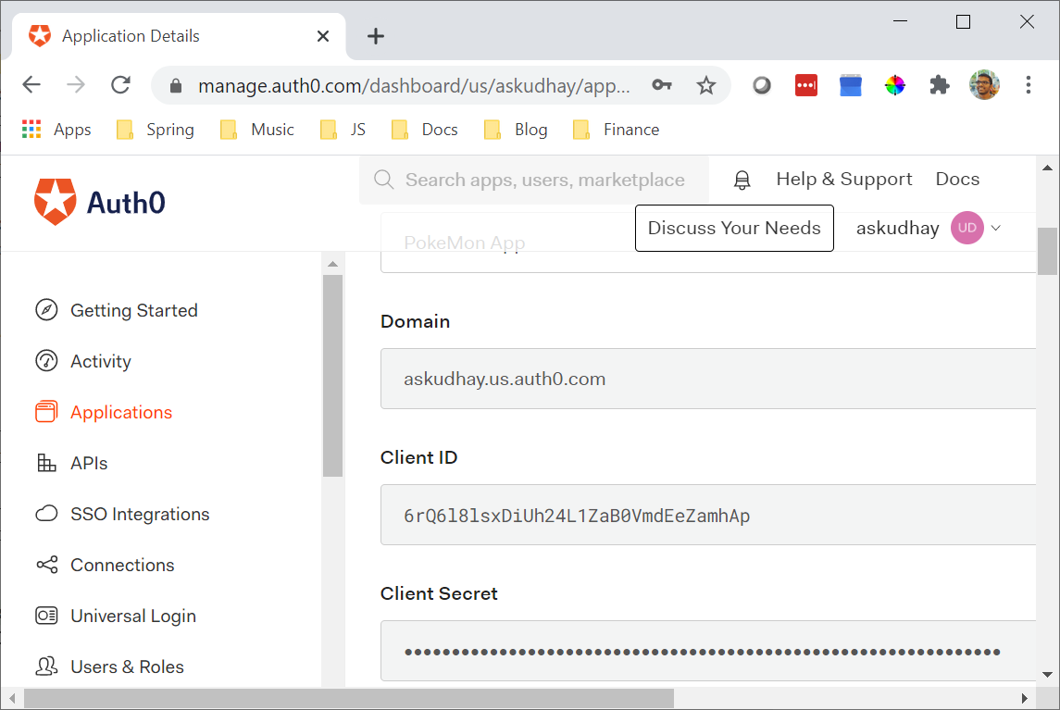This screenshot has width=1060, height=710.
Task: Click the sidebar scroll up arrow
Action: tap(332, 264)
